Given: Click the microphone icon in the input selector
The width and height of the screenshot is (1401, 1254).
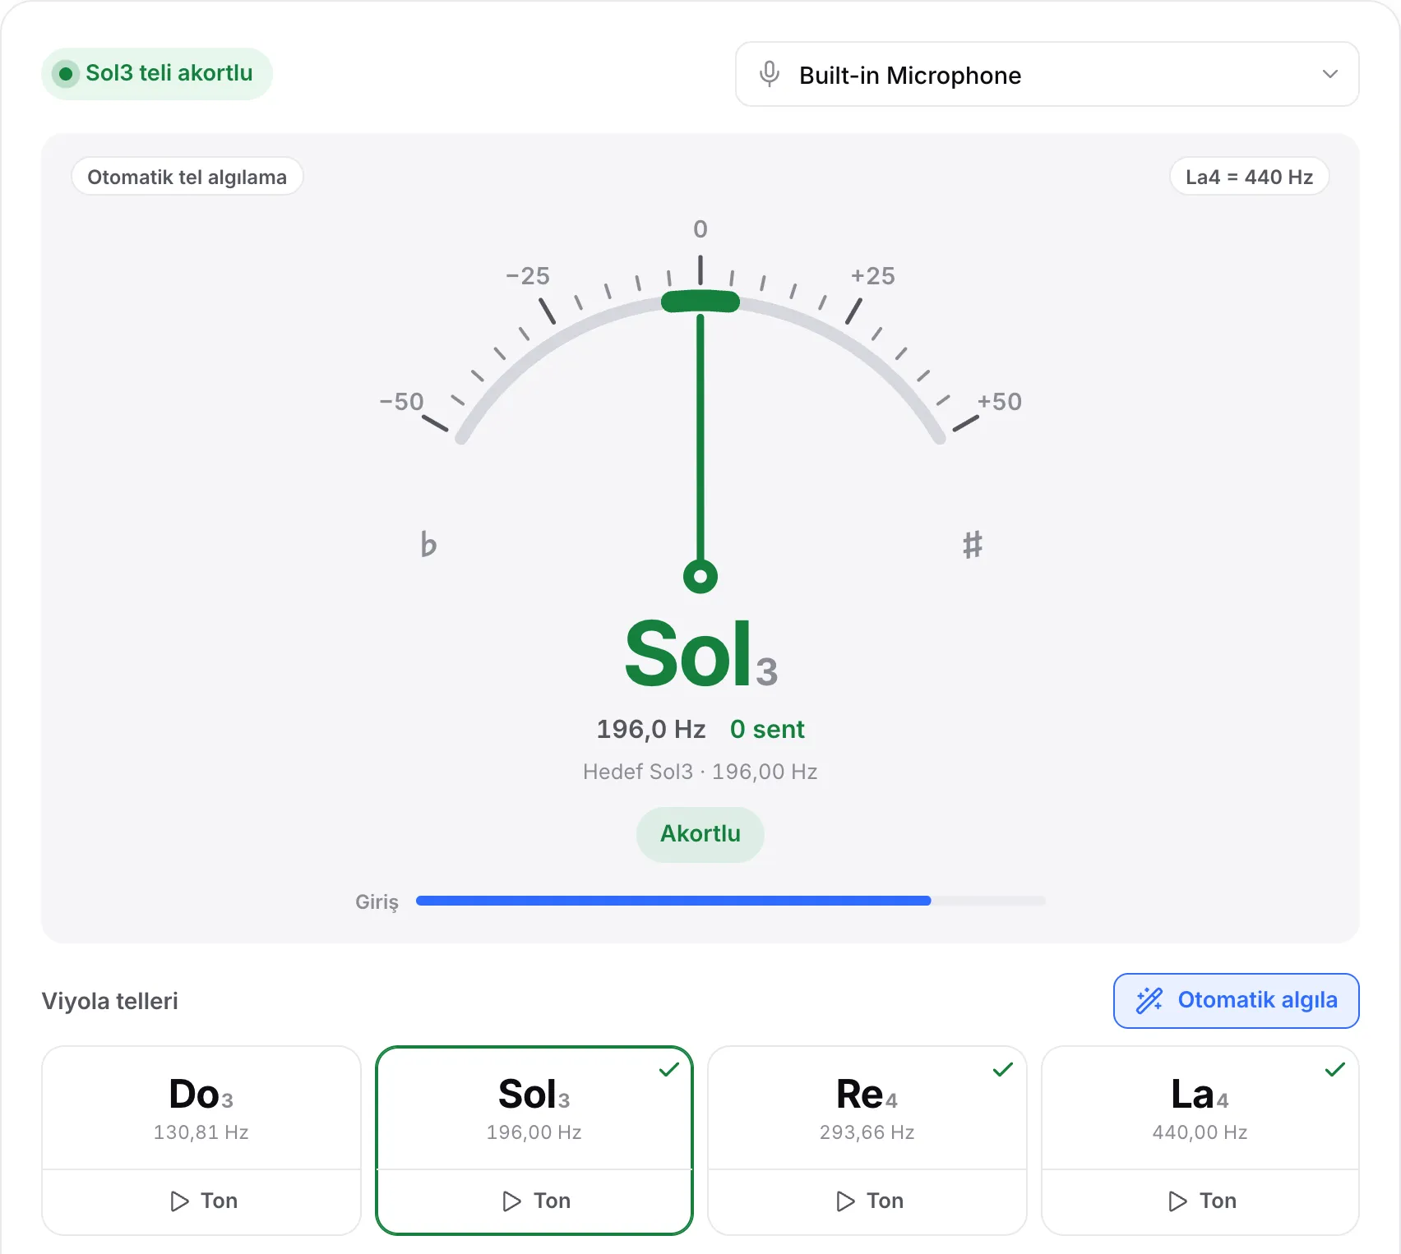Looking at the screenshot, I should tap(770, 74).
